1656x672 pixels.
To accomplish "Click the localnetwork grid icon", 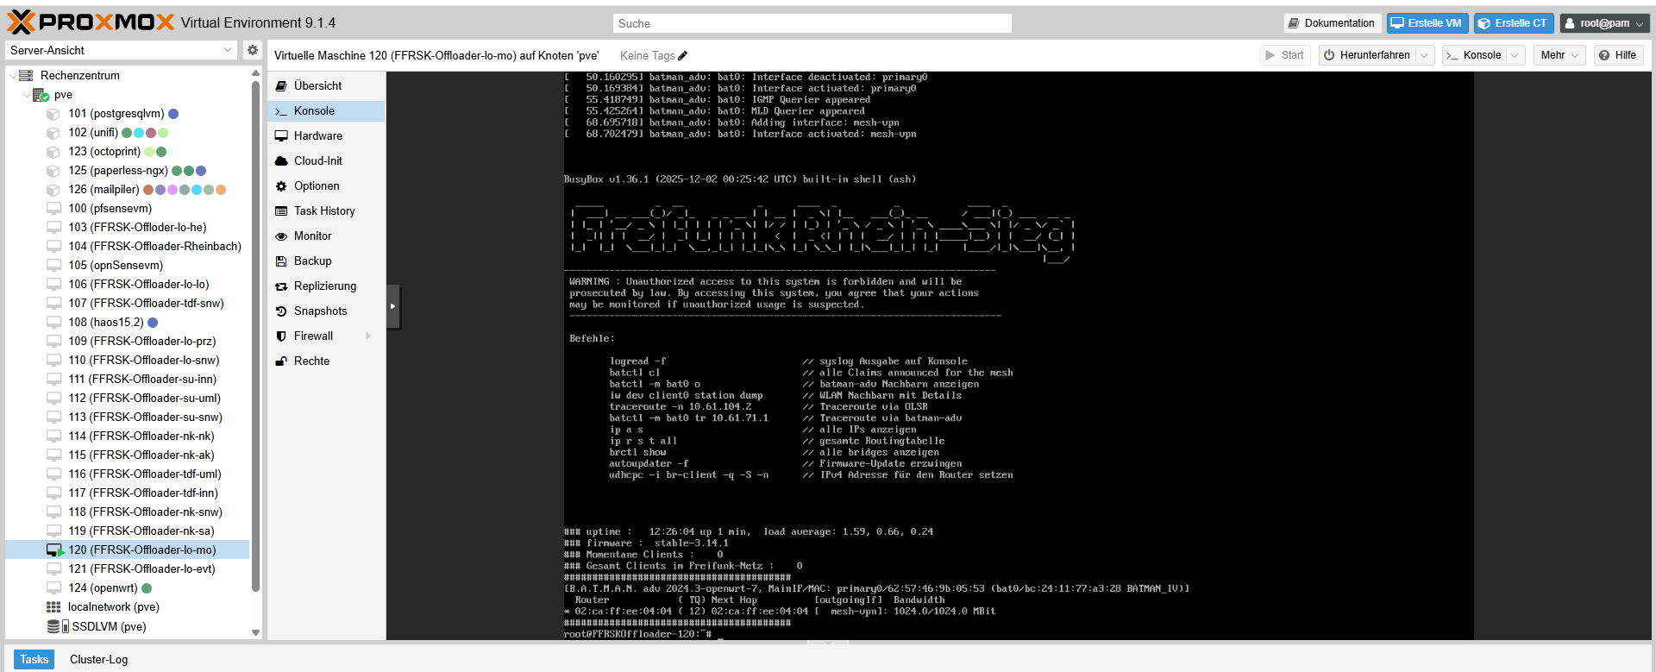I will pyautogui.click(x=53, y=607).
